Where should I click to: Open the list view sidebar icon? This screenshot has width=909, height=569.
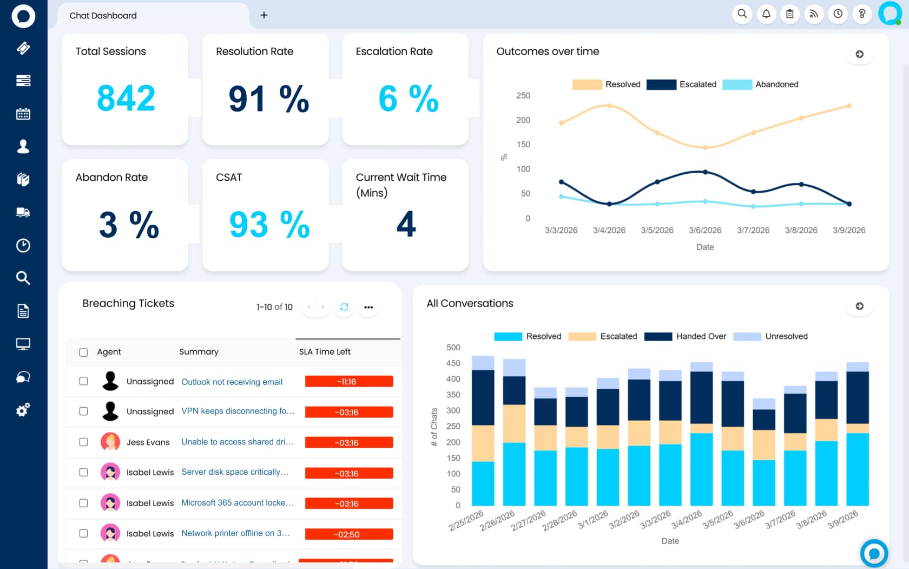point(23,81)
